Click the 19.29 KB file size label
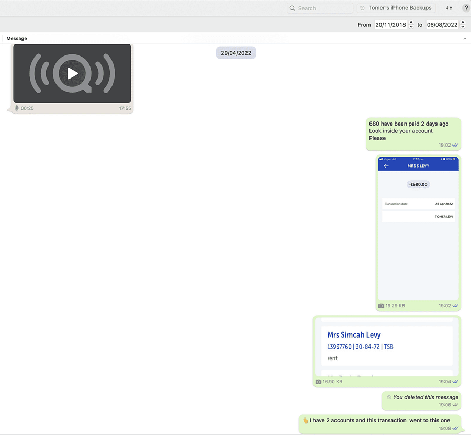Screen dimensions: 471x435 [395, 306]
